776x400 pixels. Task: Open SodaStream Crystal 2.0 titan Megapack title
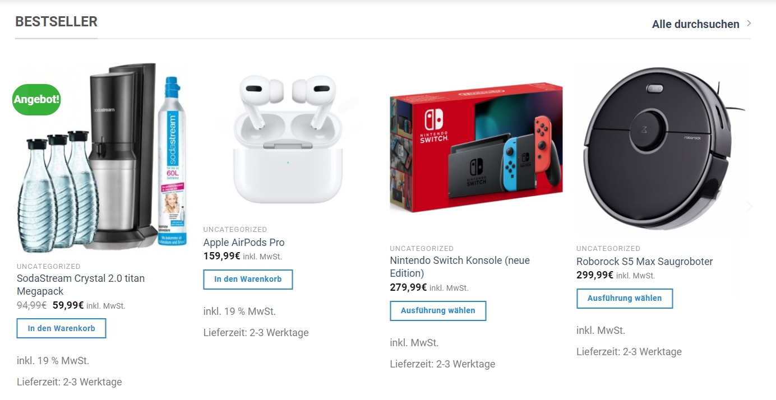(81, 285)
